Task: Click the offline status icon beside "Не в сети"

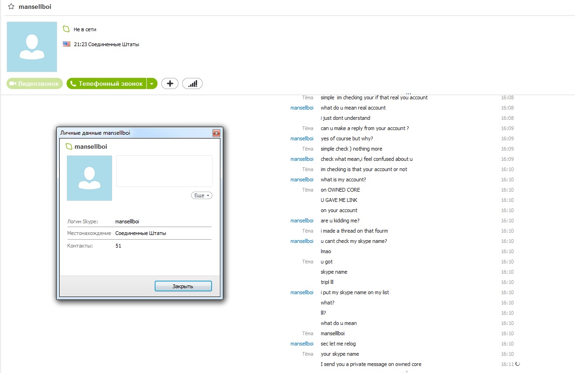Action: tap(66, 29)
